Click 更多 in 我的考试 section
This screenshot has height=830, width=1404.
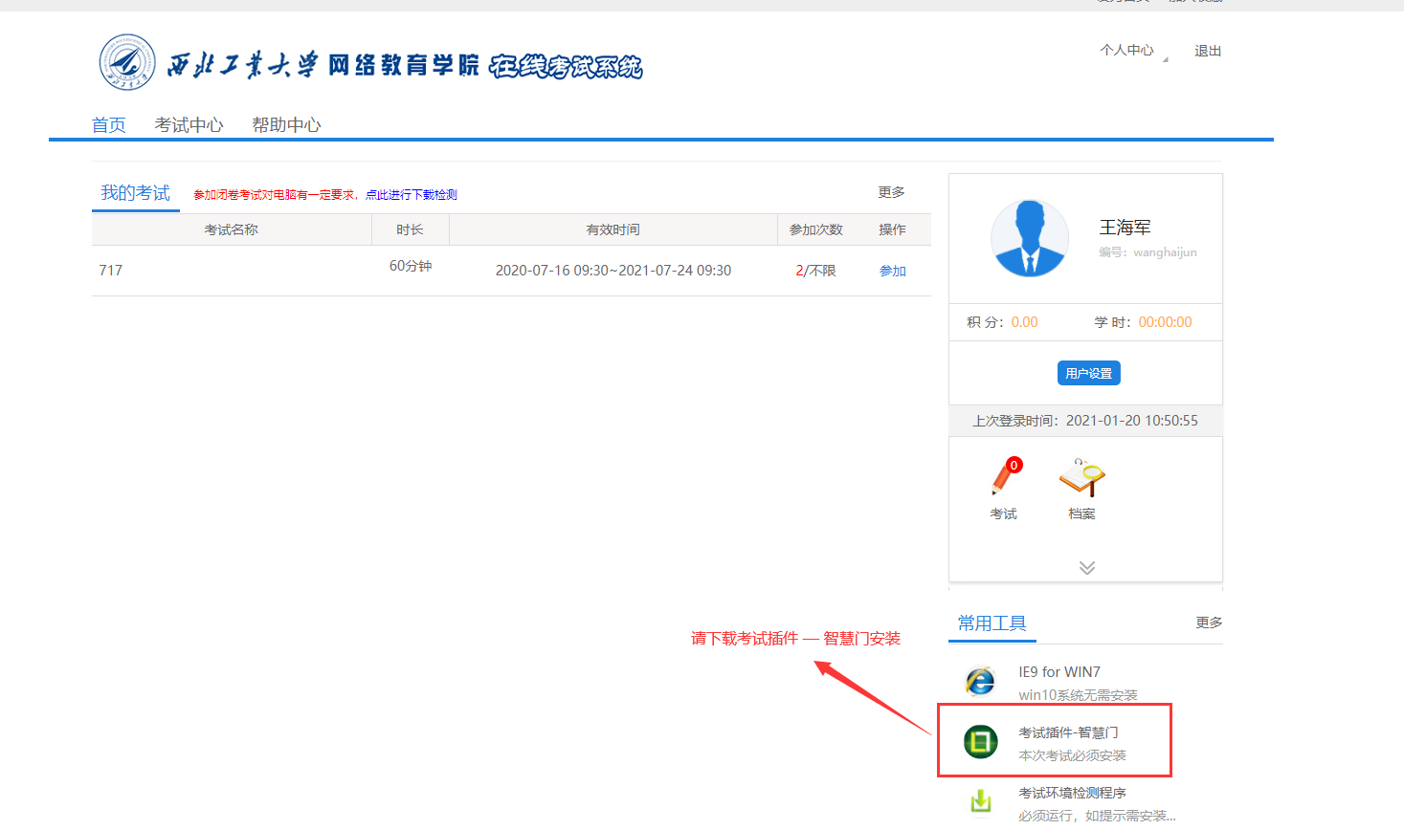coord(891,192)
